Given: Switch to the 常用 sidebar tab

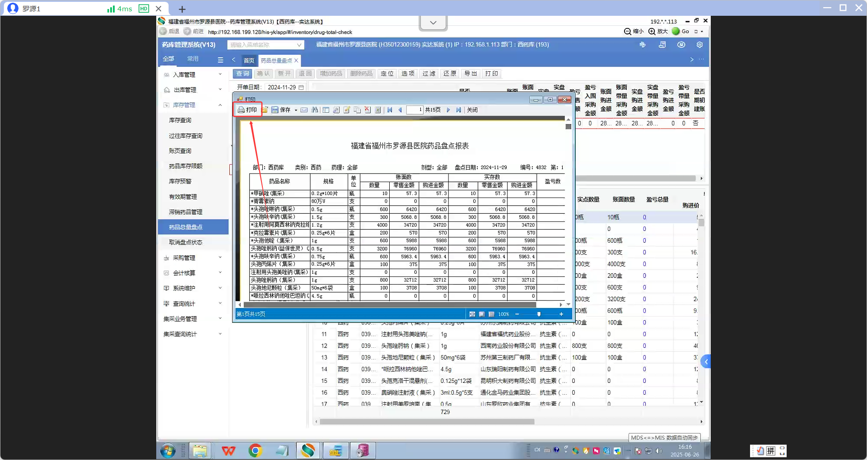Looking at the screenshot, I should (x=193, y=59).
